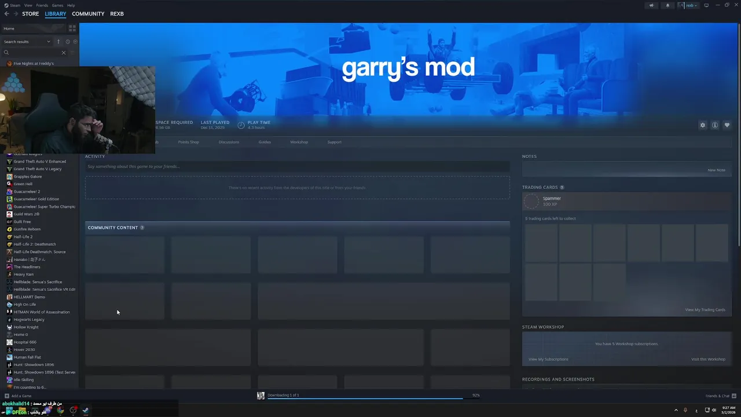Click the Gunfire Reborn game icon
Viewport: 741px width, 417px height.
[x=9, y=229]
